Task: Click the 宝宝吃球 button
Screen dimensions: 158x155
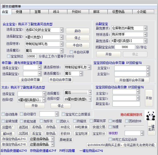Action: click(81, 133)
